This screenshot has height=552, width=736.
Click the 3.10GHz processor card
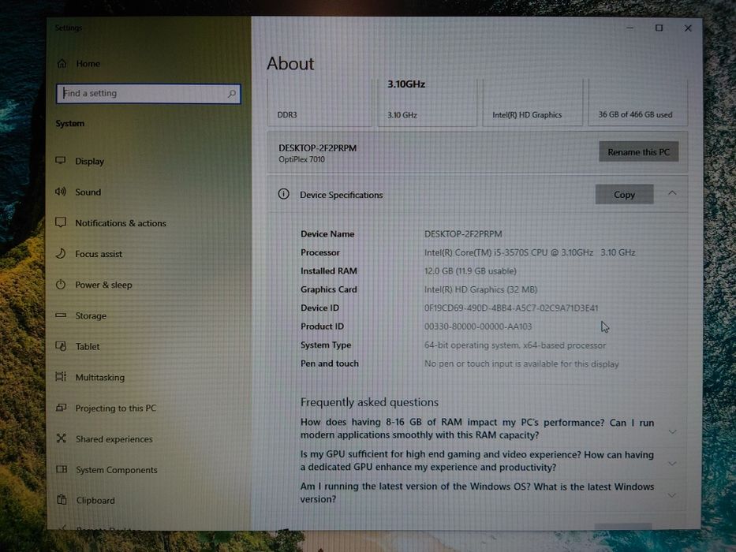click(427, 103)
